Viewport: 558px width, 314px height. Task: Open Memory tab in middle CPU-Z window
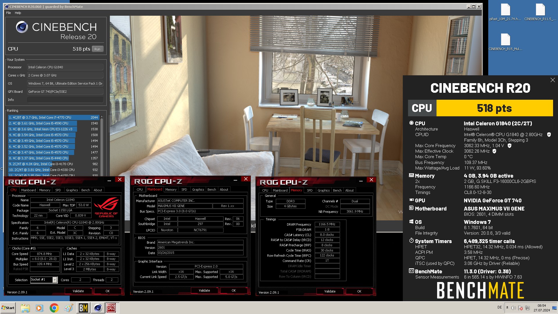171,190
